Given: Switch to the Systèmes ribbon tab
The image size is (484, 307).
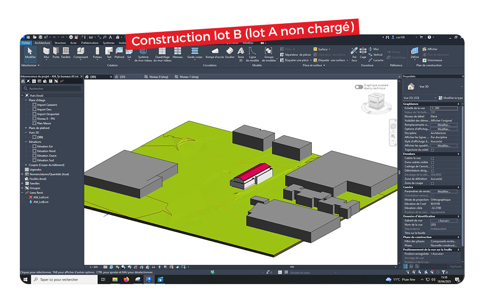Looking at the screenshot, I should (x=109, y=43).
